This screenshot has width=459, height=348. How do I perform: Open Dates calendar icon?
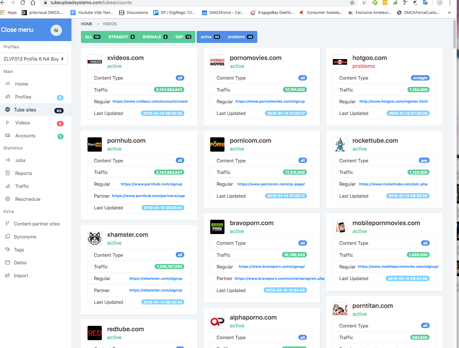pyautogui.click(x=8, y=262)
